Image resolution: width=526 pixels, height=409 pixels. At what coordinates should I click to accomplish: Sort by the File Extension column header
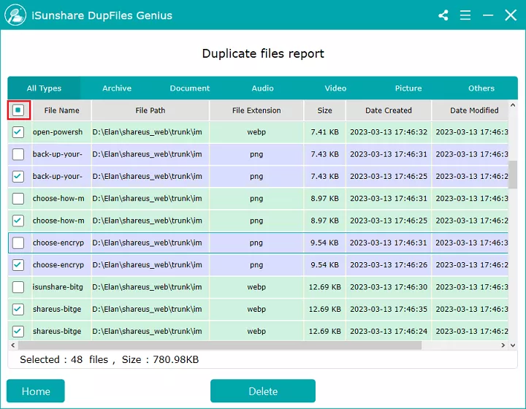point(256,110)
